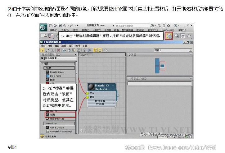Click the Render Production teapot icon

pyautogui.click(x=189, y=36)
